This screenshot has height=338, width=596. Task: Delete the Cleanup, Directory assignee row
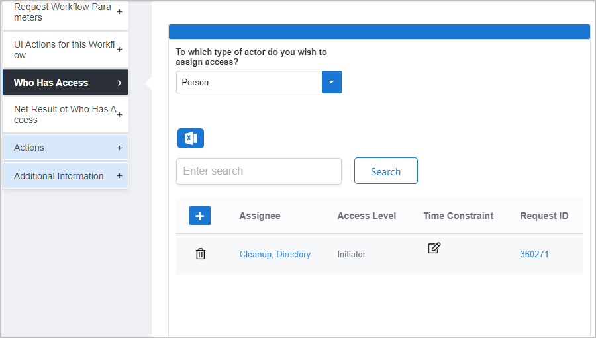pyautogui.click(x=201, y=254)
